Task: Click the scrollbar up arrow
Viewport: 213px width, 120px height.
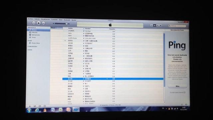Action: coord(164,32)
